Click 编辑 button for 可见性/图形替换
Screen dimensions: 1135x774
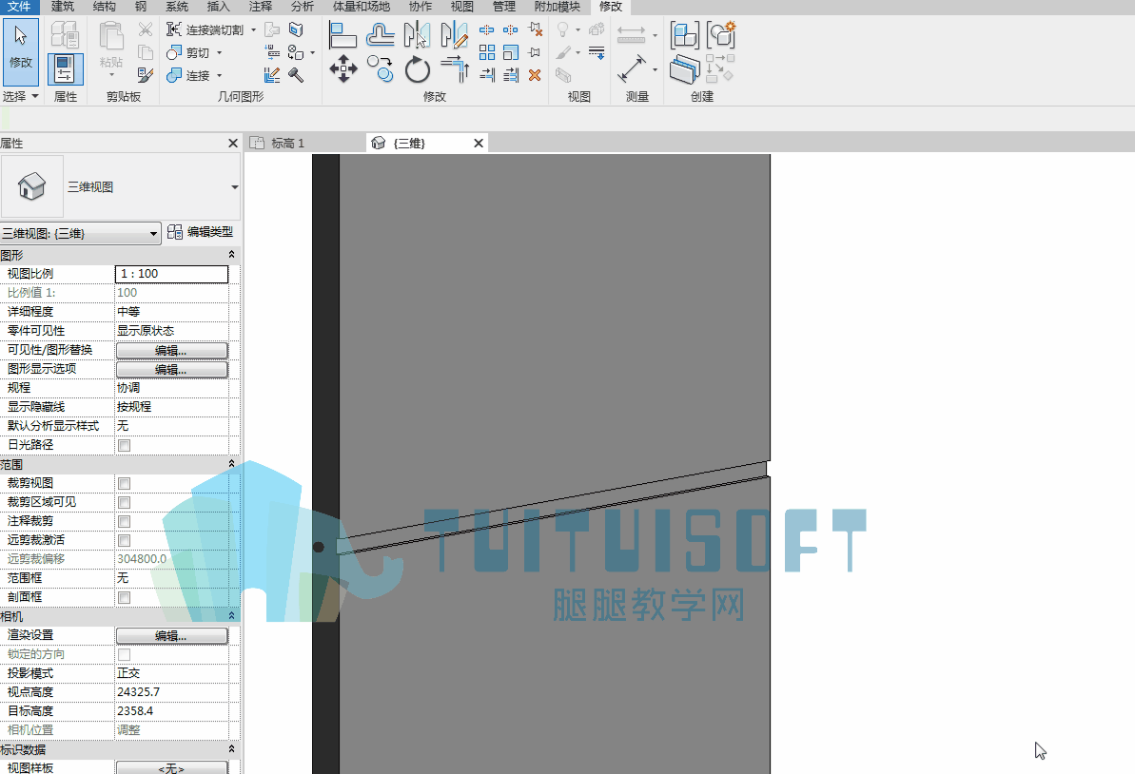[x=171, y=350]
